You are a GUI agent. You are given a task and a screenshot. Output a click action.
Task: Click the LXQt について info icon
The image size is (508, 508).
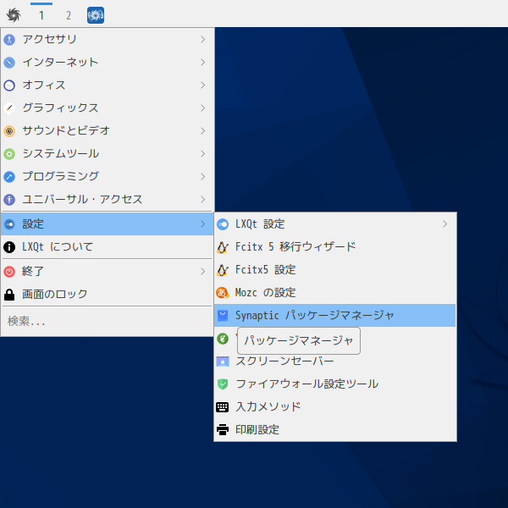9,247
